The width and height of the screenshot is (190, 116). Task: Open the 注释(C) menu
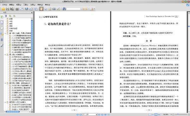33,5
